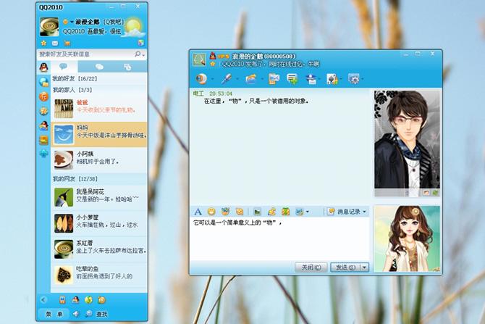The width and height of the screenshot is (485, 324).
Task: Open send button options dropdown arrow
Action: [x=365, y=267]
